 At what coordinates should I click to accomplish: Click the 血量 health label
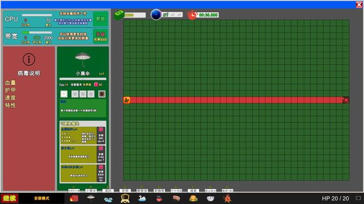[10, 83]
